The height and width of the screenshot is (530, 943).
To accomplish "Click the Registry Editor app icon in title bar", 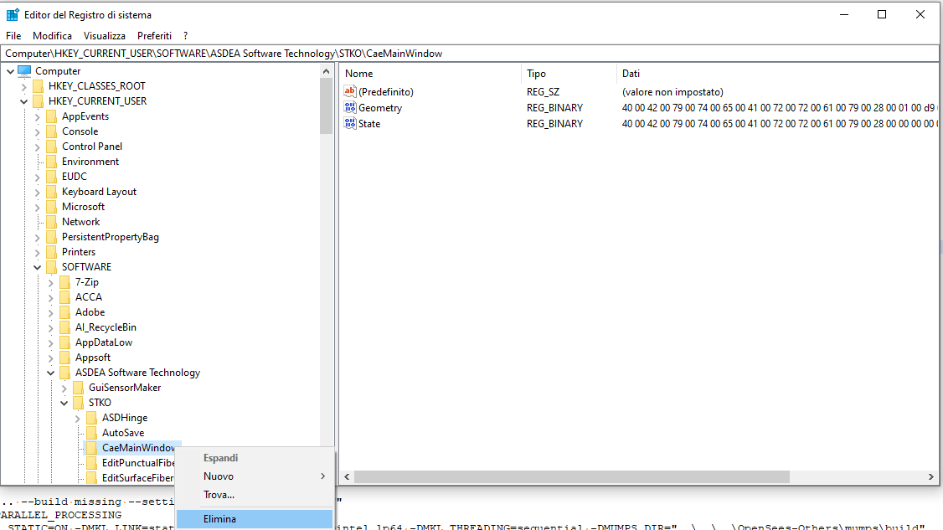I will pos(13,14).
